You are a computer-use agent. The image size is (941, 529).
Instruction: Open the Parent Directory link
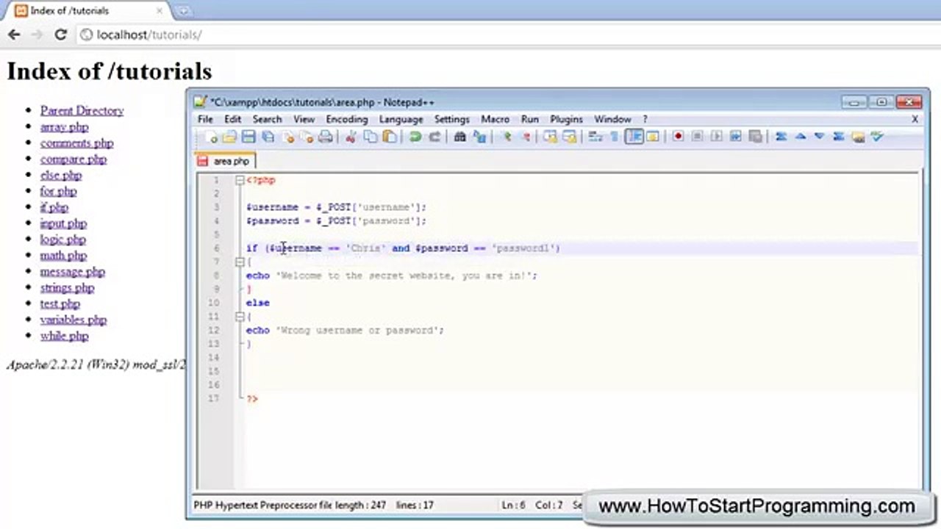pos(82,111)
